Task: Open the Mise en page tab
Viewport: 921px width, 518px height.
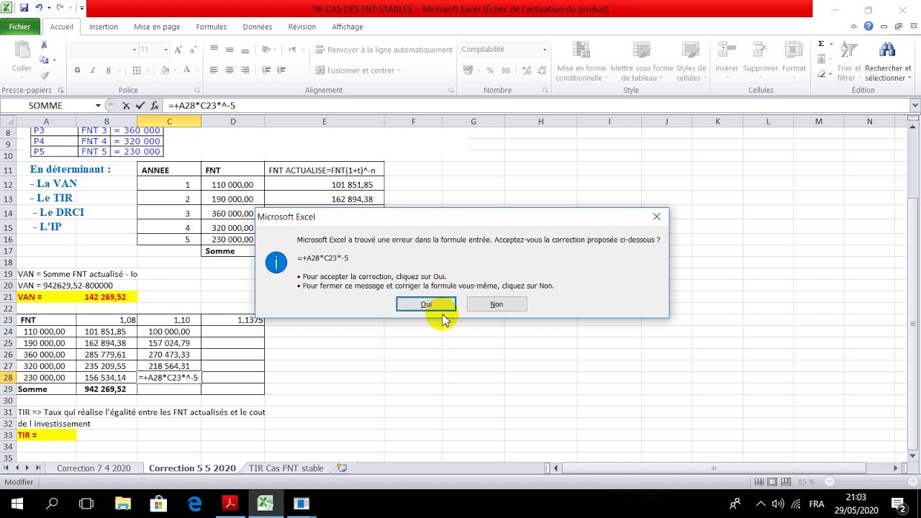Action: (x=157, y=27)
